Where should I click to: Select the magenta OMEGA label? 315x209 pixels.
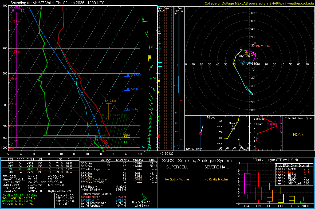[17, 8]
